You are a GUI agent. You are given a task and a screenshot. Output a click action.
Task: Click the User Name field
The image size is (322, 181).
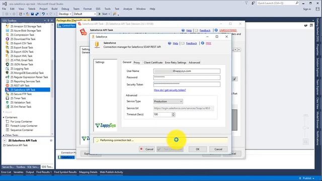[187, 71]
